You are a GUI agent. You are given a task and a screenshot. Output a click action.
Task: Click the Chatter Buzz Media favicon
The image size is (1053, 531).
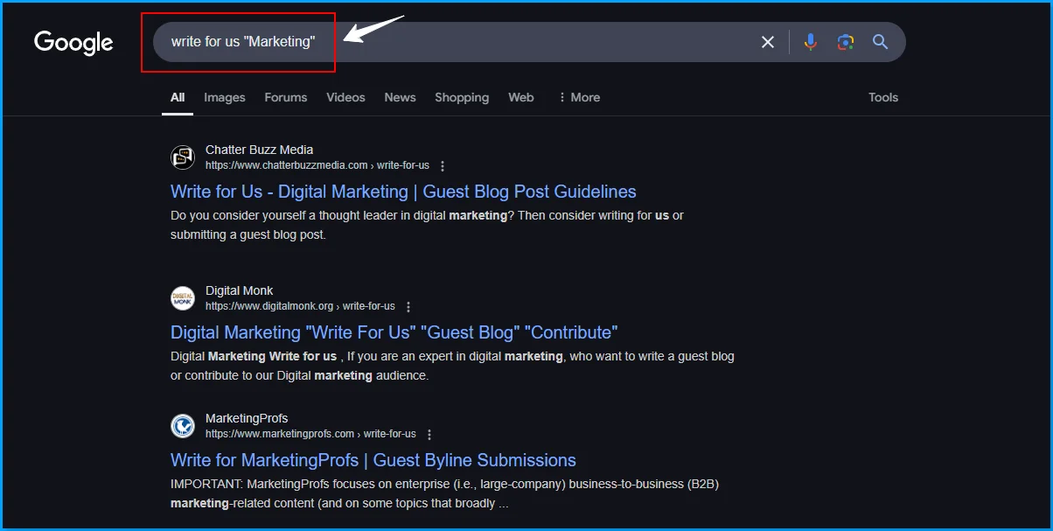[182, 157]
